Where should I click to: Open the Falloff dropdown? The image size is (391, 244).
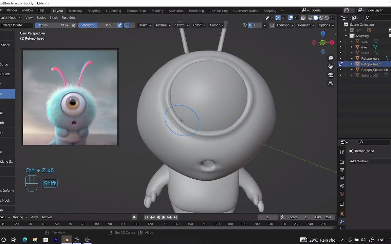tap(199, 25)
